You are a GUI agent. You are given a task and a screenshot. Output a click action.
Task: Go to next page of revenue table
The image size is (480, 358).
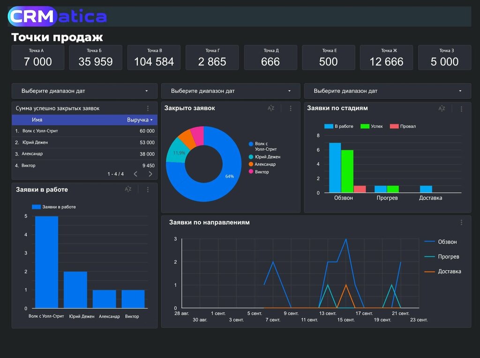[x=150, y=174]
